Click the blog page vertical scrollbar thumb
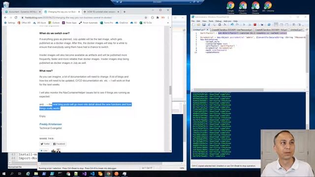The image size is (315, 177). pos(170,90)
